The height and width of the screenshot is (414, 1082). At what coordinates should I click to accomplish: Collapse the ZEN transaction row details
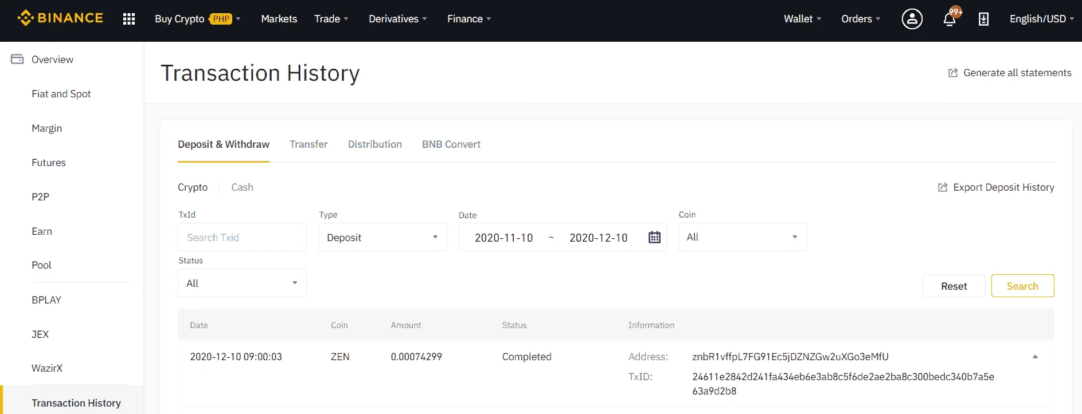click(x=1035, y=357)
